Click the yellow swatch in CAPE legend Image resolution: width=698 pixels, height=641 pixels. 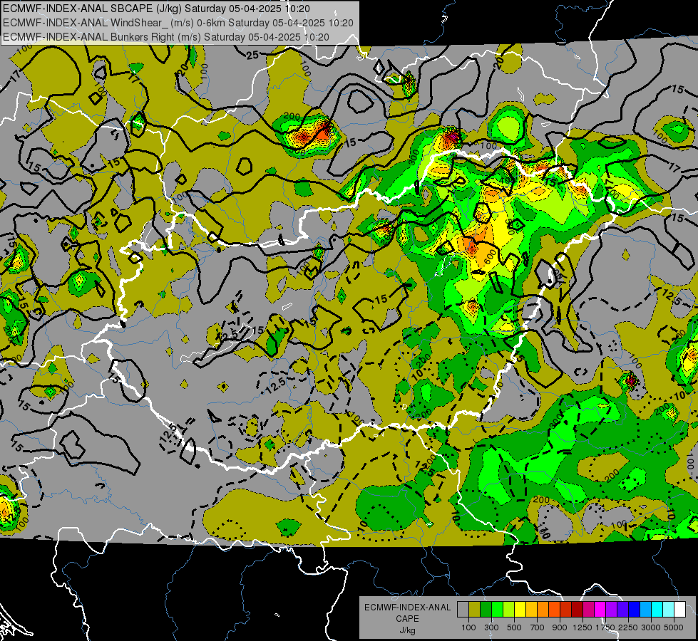520,610
